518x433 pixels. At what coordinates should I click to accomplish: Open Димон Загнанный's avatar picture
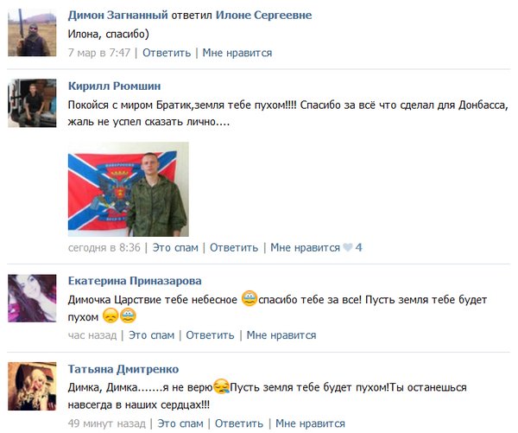[32, 33]
